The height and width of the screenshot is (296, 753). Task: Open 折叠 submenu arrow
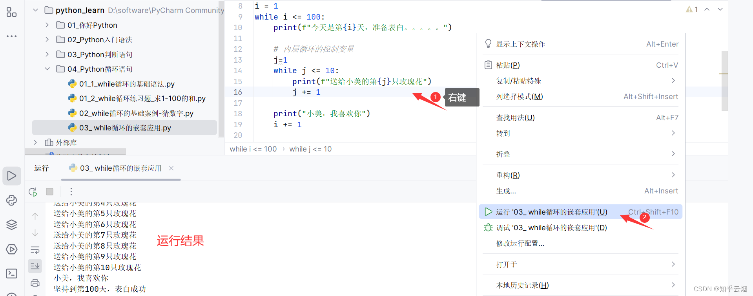(x=673, y=154)
